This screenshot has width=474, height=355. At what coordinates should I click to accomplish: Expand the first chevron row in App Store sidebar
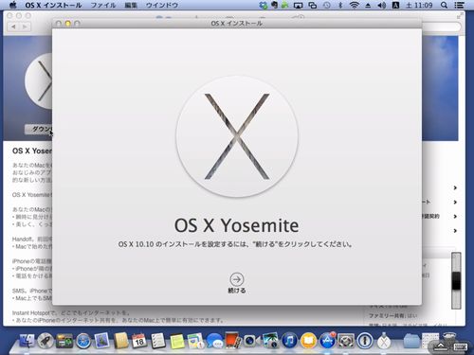(x=455, y=187)
